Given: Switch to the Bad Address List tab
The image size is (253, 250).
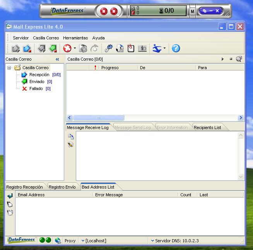Looking at the screenshot, I should point(98,187).
